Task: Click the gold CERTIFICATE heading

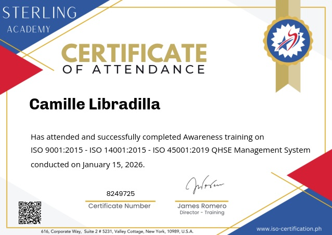Action: [134, 53]
